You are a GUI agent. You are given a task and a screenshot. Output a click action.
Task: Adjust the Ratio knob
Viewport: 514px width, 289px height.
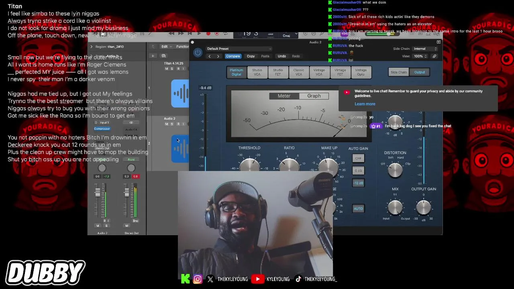pyautogui.click(x=289, y=164)
